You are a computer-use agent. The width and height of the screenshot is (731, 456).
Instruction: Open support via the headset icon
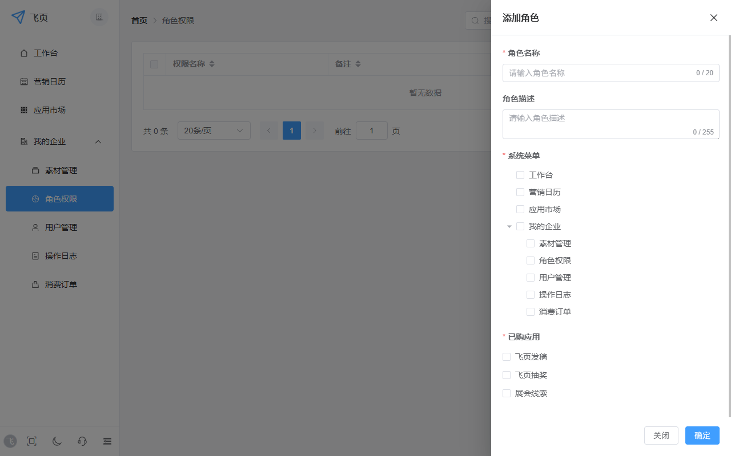82,441
